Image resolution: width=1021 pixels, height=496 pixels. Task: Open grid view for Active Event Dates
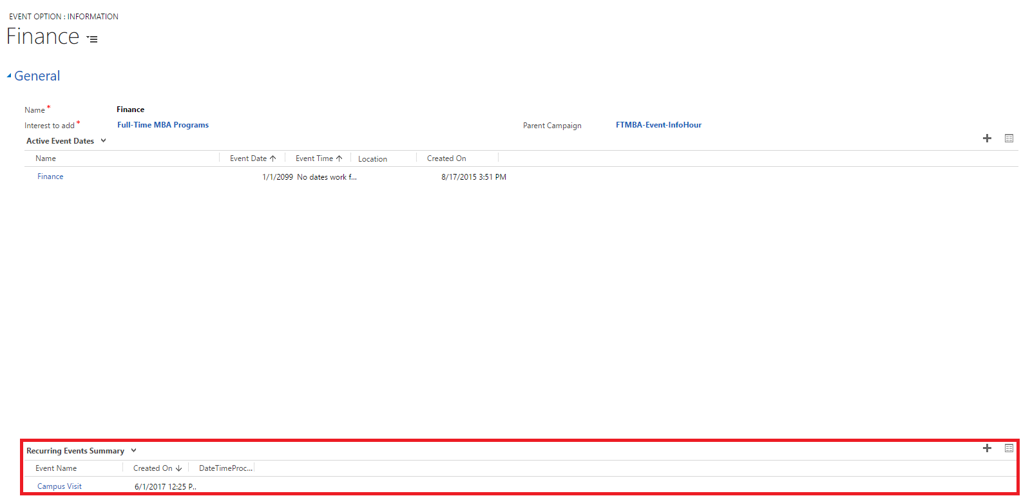[1009, 138]
